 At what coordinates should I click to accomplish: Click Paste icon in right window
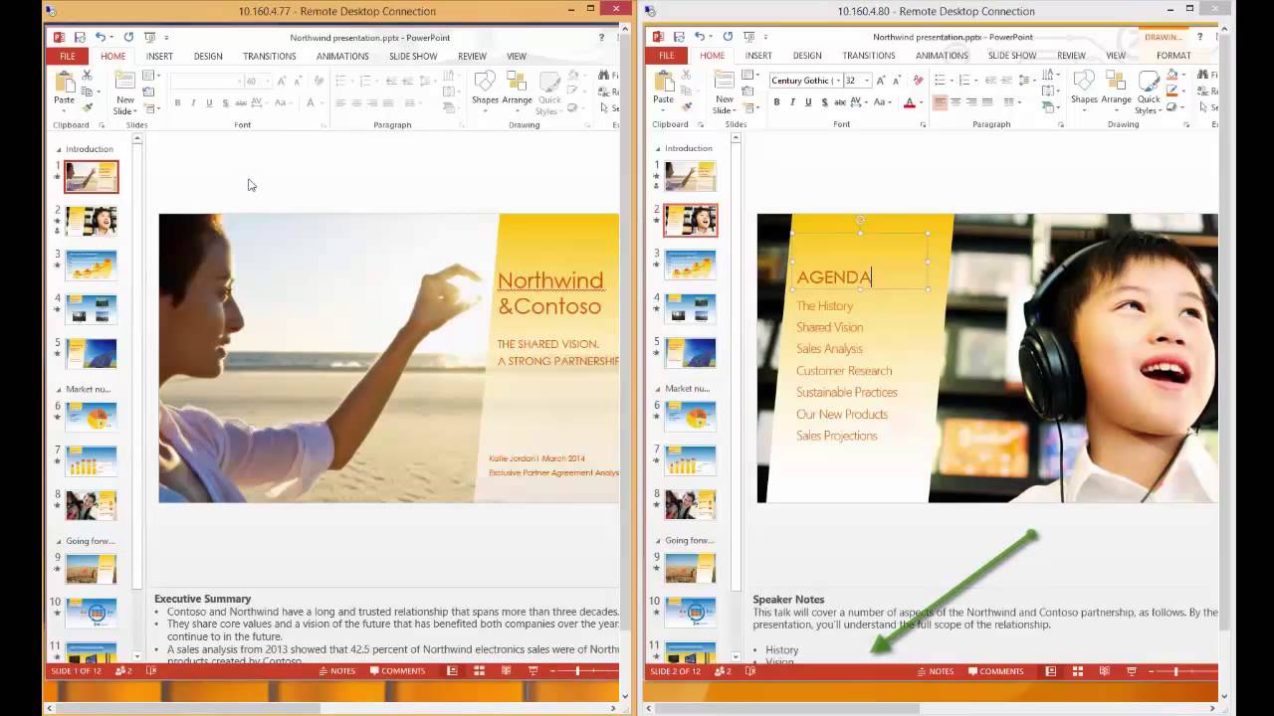coord(663,82)
